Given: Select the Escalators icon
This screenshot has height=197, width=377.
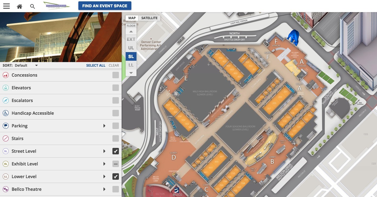Looking at the screenshot, I should click(6, 100).
